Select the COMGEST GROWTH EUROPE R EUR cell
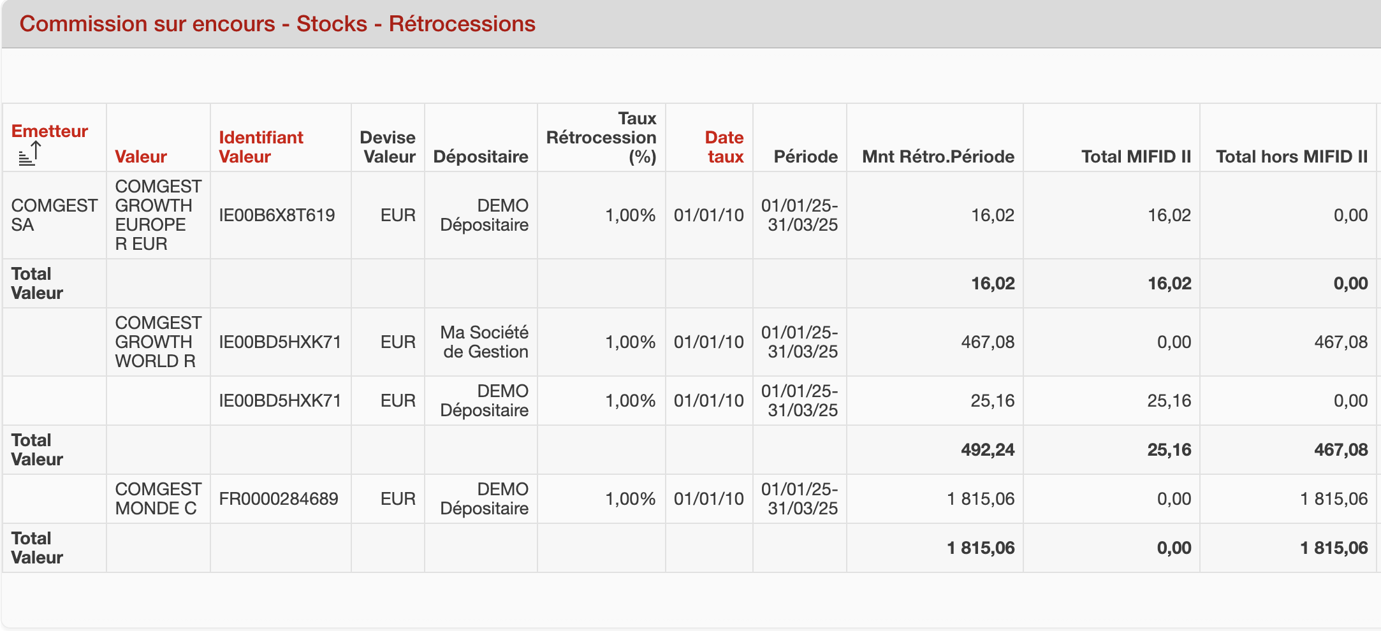Viewport: 1381px width, 631px height. (x=158, y=215)
